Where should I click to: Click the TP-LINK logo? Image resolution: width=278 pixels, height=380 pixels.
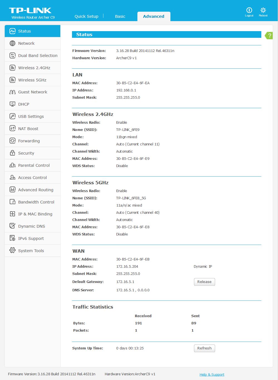[30, 11]
